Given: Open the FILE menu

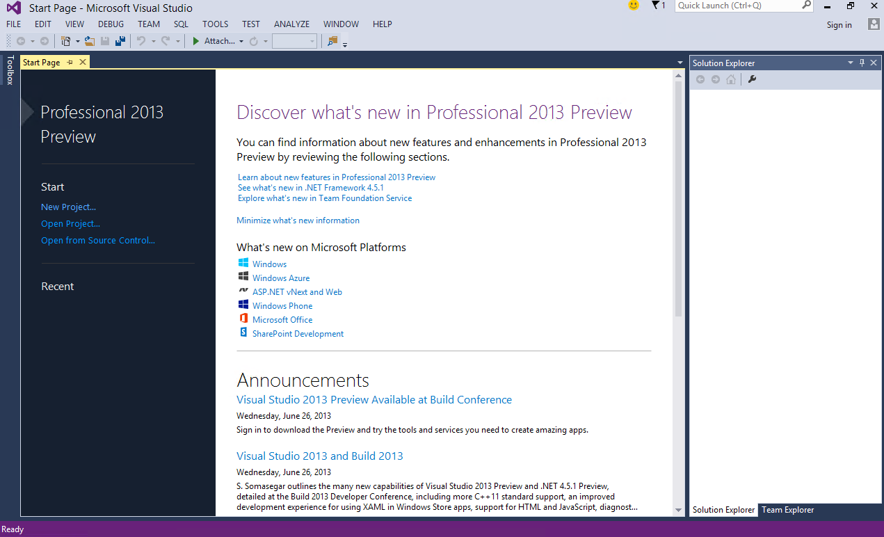Looking at the screenshot, I should pos(13,24).
